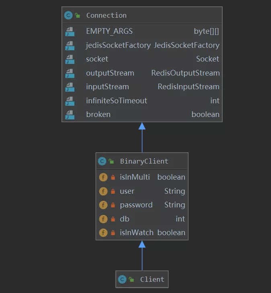
Task: Select the boolean type of broken
Action: 205,115
